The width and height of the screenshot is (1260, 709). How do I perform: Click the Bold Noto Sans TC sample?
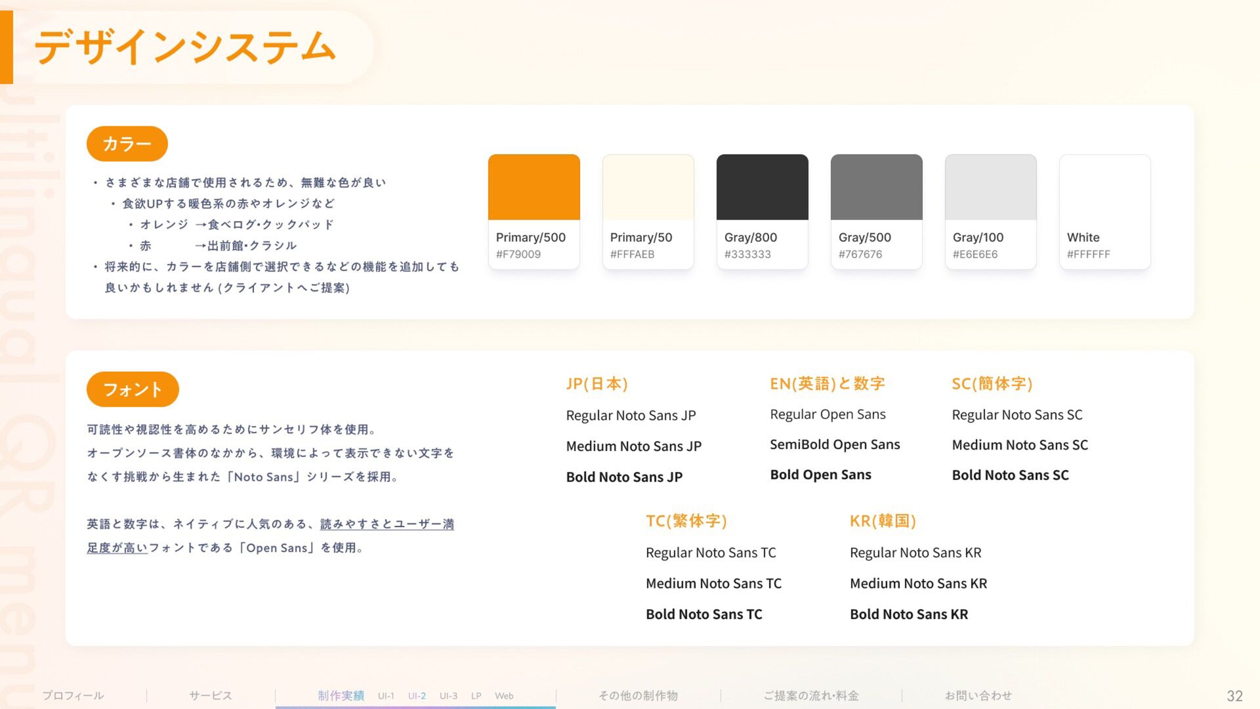pos(703,614)
